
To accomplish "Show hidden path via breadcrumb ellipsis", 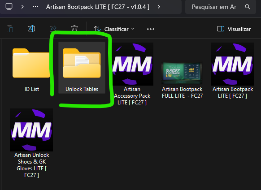I will (x=35, y=6).
